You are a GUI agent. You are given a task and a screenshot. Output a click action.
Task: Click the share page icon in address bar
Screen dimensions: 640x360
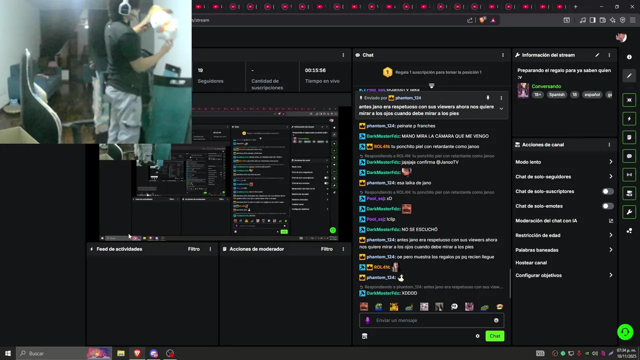[x=470, y=20]
